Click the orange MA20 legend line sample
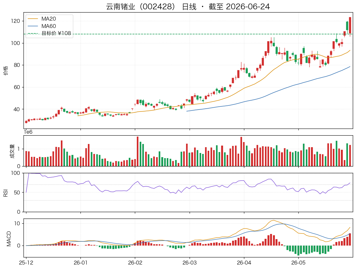Image resolution: width=356 pixels, height=269 pixels. [33, 19]
